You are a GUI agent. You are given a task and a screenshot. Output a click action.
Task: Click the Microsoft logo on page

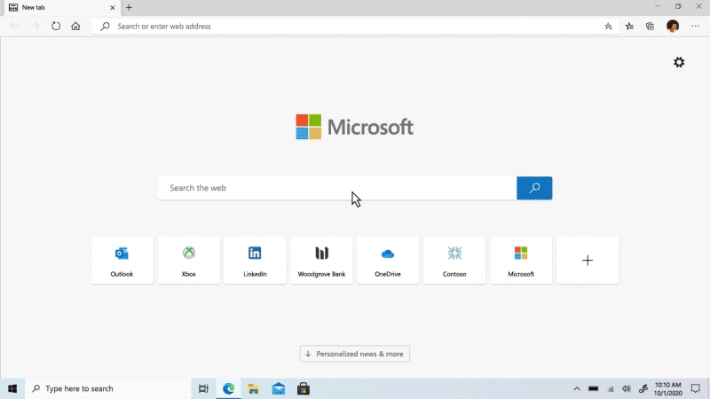coord(354,127)
